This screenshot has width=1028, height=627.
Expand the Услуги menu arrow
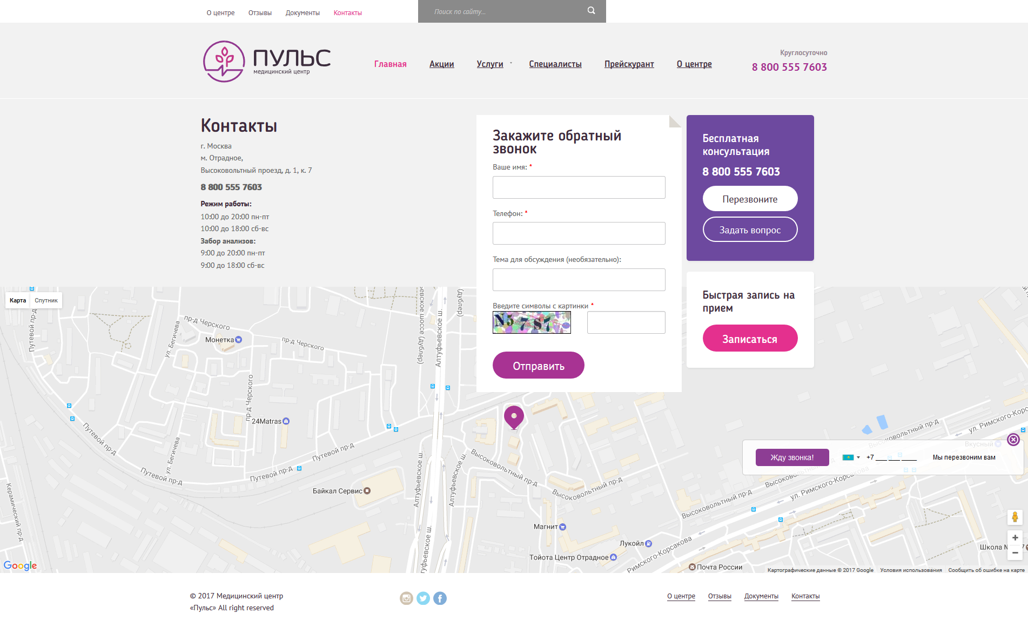[511, 63]
